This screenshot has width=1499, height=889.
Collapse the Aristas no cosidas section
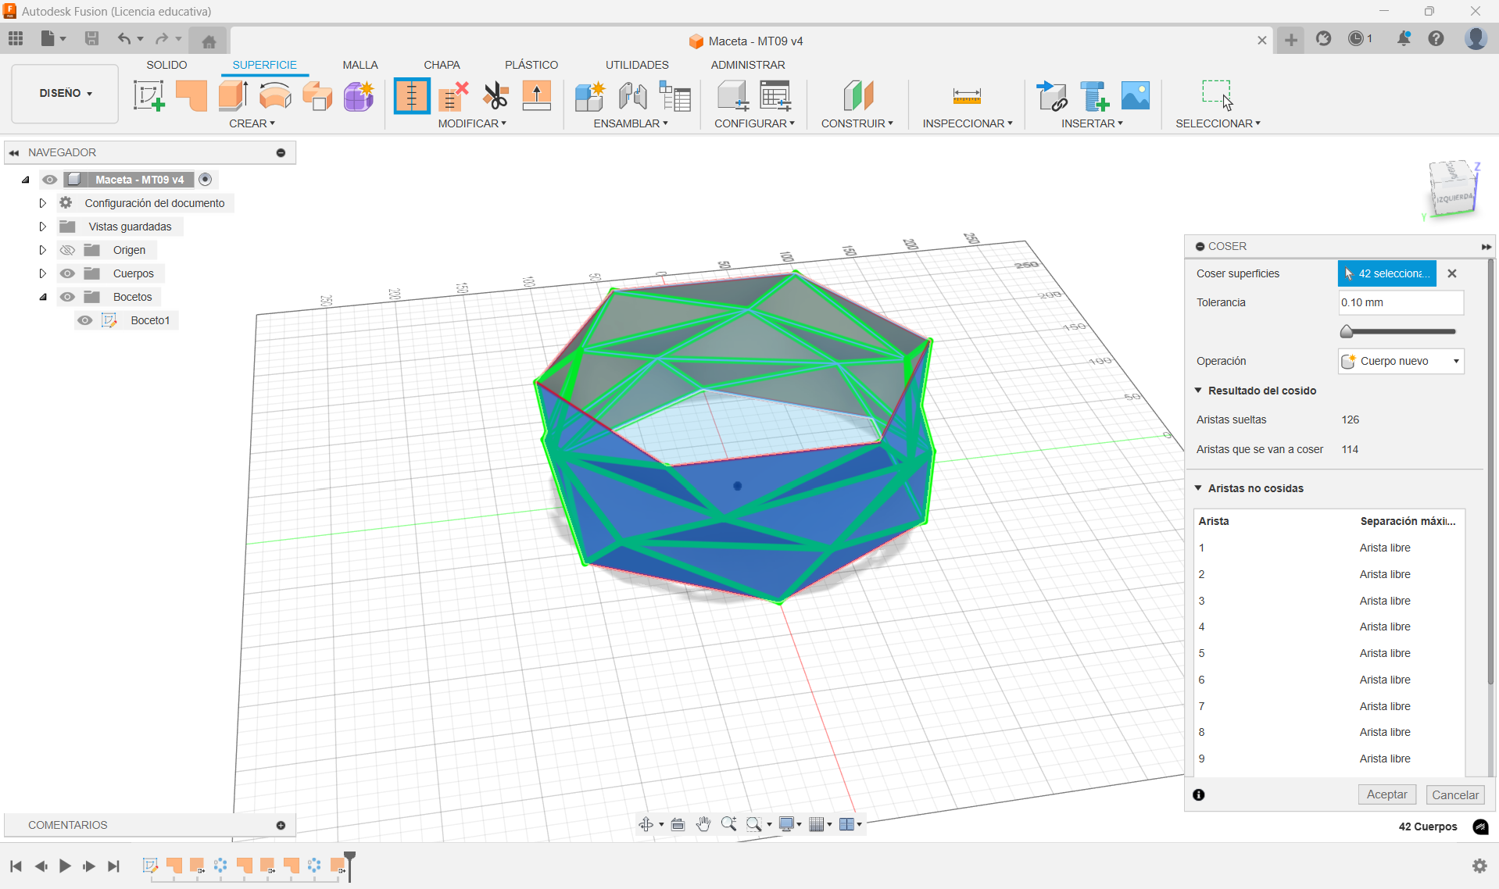click(x=1198, y=488)
